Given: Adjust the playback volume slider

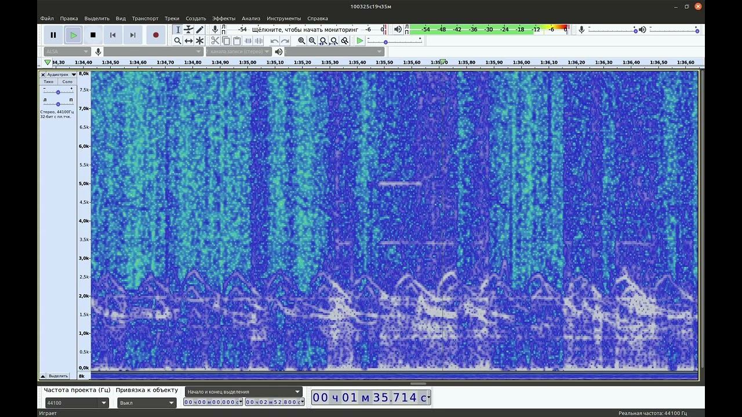Looking at the screenshot, I should click(674, 30).
